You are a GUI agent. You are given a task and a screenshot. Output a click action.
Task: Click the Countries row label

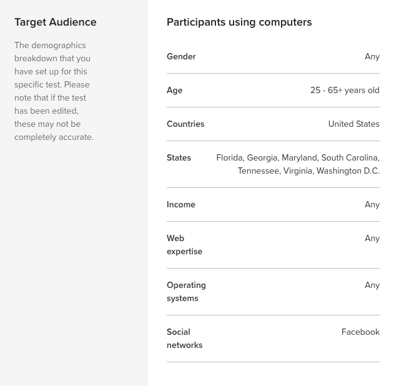(185, 124)
